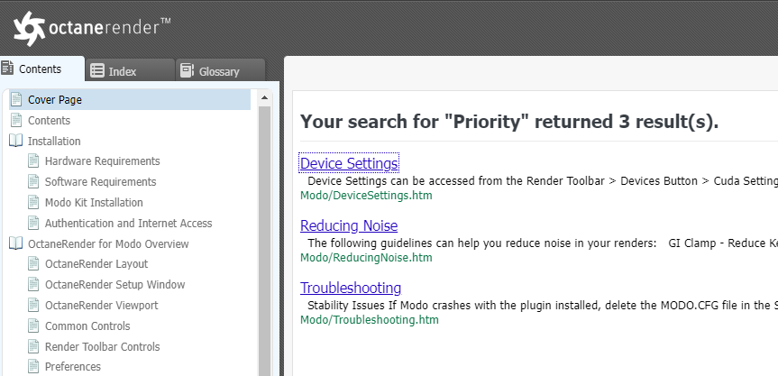Click the Render Toolbar Controls page icon
778x376 pixels.
point(33,346)
